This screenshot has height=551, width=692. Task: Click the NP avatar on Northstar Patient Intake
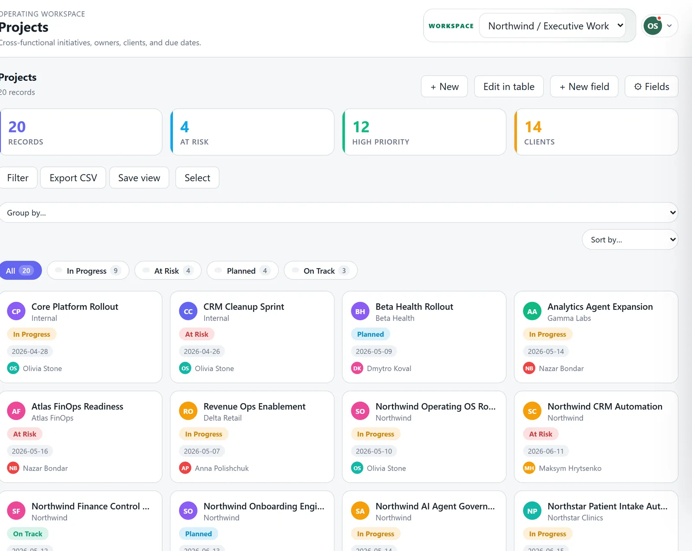tap(532, 511)
